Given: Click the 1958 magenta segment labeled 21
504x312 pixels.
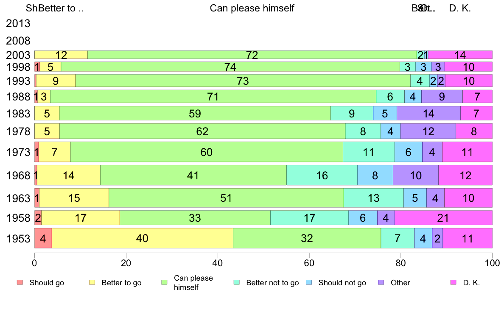Looking at the screenshot, I should pyautogui.click(x=444, y=218).
